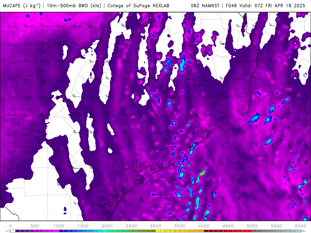The width and height of the screenshot is (311, 233).
Task: Click the "2000" label on the color scale
Action: (107, 226)
